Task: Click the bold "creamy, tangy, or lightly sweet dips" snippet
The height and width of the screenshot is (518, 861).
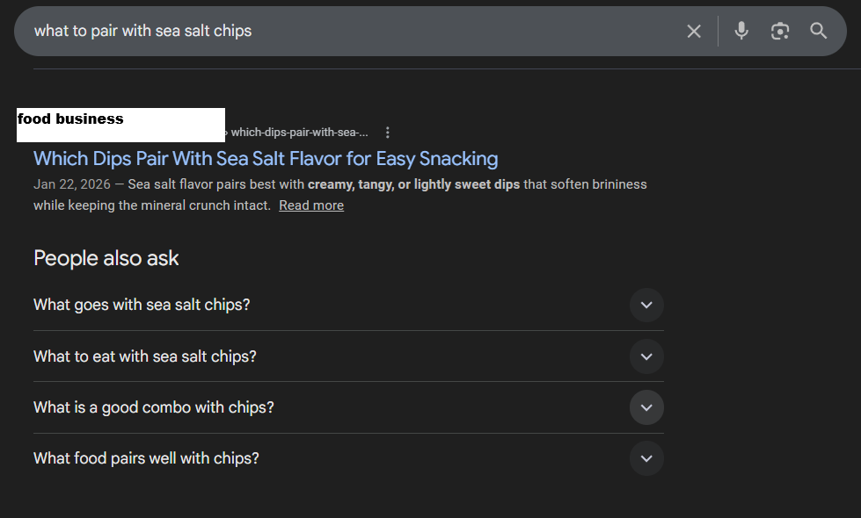Action: click(x=413, y=184)
